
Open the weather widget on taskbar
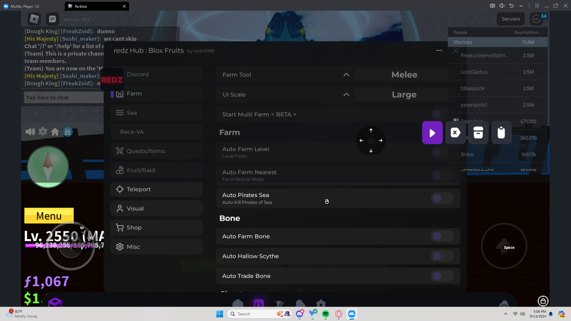tap(22, 314)
